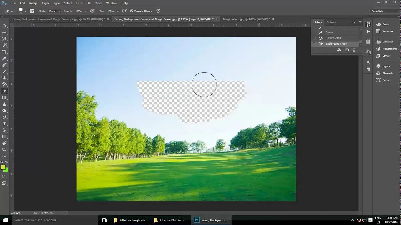Open the Filter menu
Screen dimensions: 401x225
point(80,3)
